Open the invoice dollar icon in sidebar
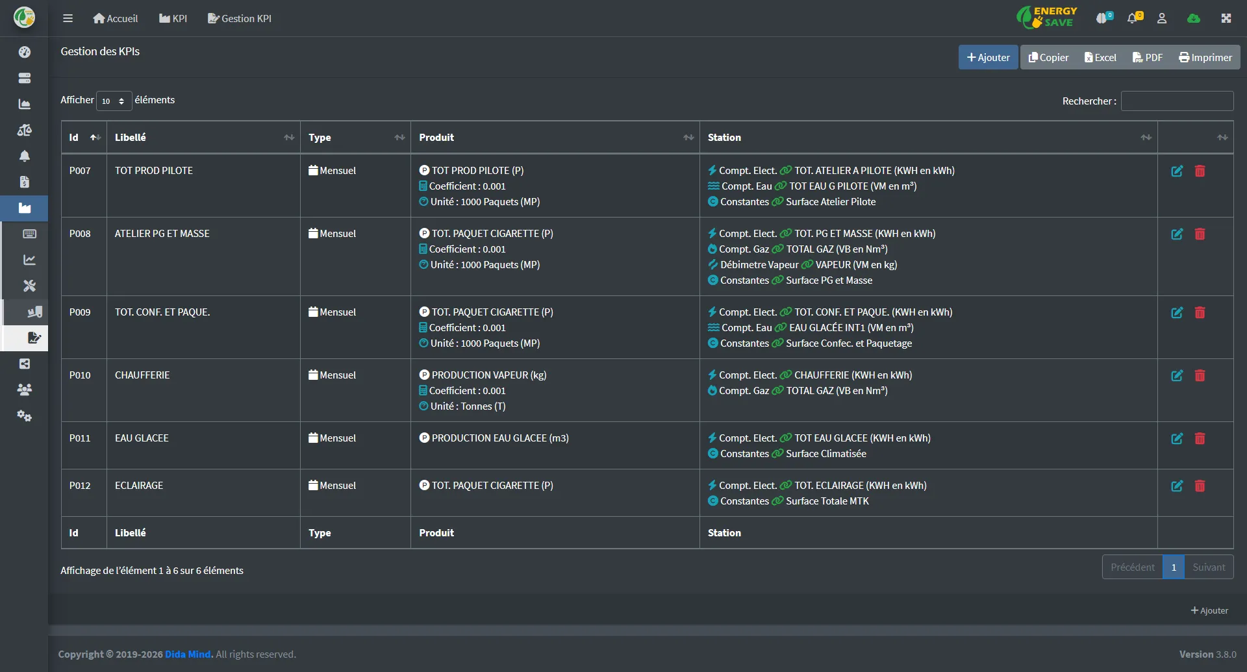 click(24, 182)
